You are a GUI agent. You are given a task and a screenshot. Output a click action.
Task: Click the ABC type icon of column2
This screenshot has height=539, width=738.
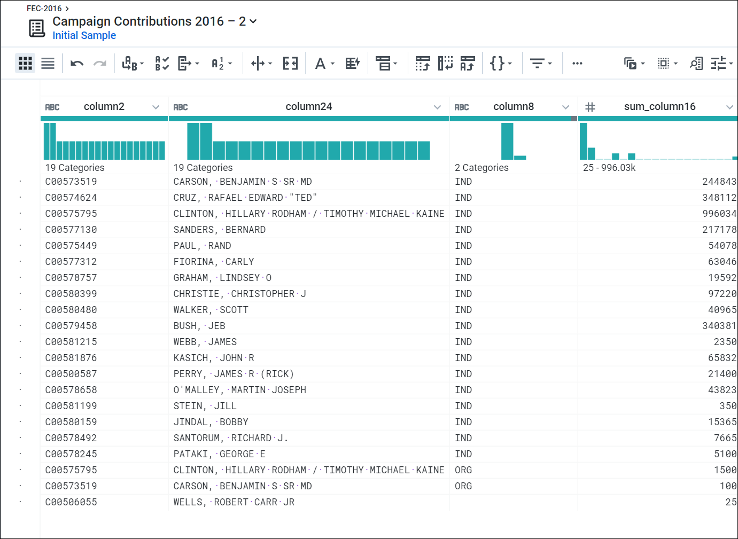pyautogui.click(x=52, y=107)
